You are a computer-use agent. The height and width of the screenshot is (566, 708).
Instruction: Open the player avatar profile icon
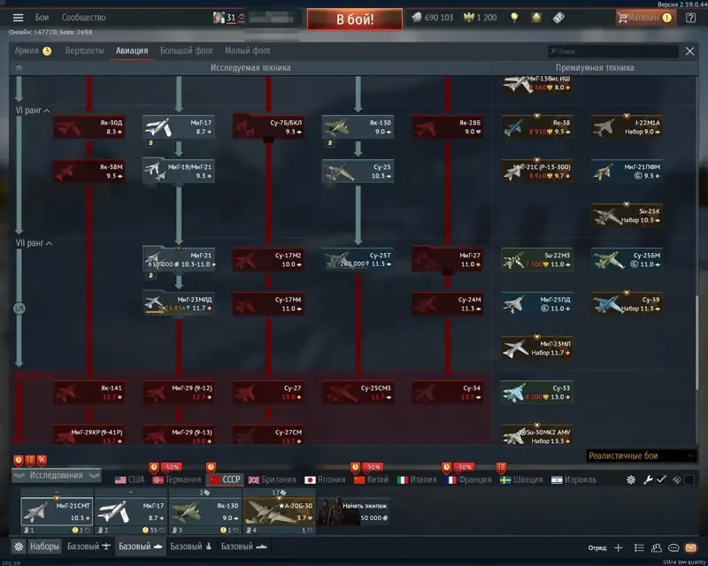coord(219,18)
